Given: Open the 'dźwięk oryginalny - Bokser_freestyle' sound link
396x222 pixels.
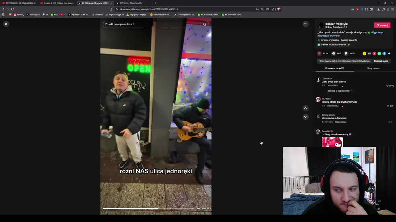Looking at the screenshot, I should click(339, 40).
